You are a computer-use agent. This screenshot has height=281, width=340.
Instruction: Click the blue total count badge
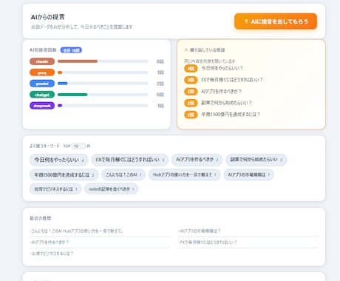pos(71,50)
